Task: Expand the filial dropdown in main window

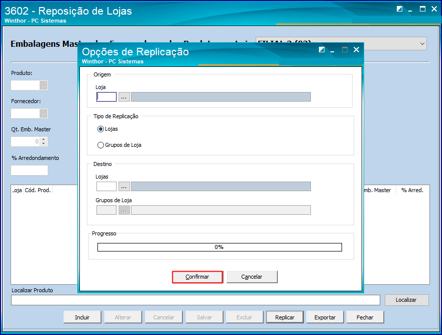Action: click(x=422, y=44)
